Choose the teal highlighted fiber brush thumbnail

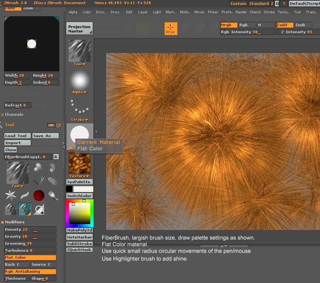point(25,209)
